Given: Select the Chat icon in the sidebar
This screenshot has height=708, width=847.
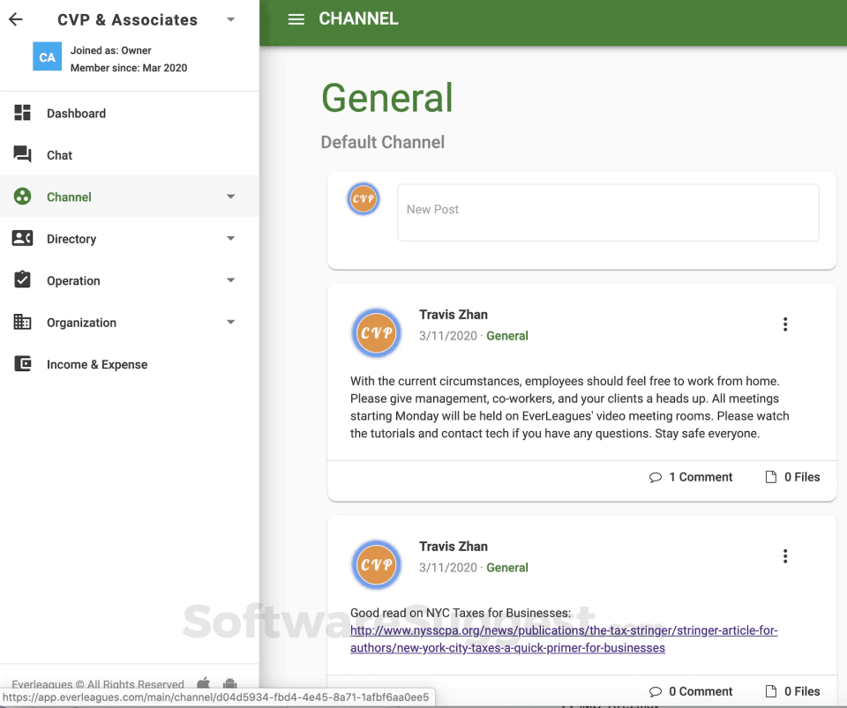Looking at the screenshot, I should click(x=23, y=154).
